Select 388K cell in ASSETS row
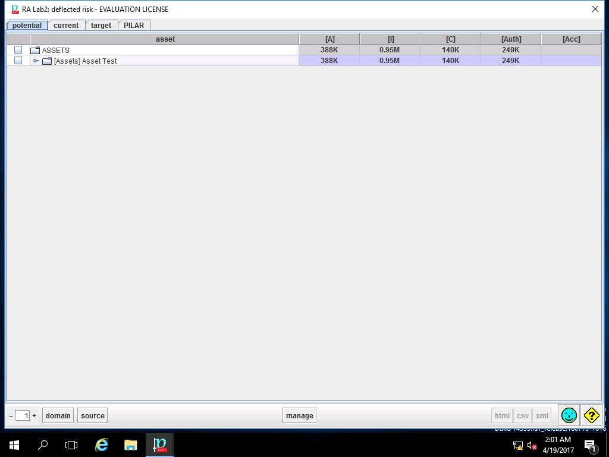The width and height of the screenshot is (609, 457). pos(329,50)
